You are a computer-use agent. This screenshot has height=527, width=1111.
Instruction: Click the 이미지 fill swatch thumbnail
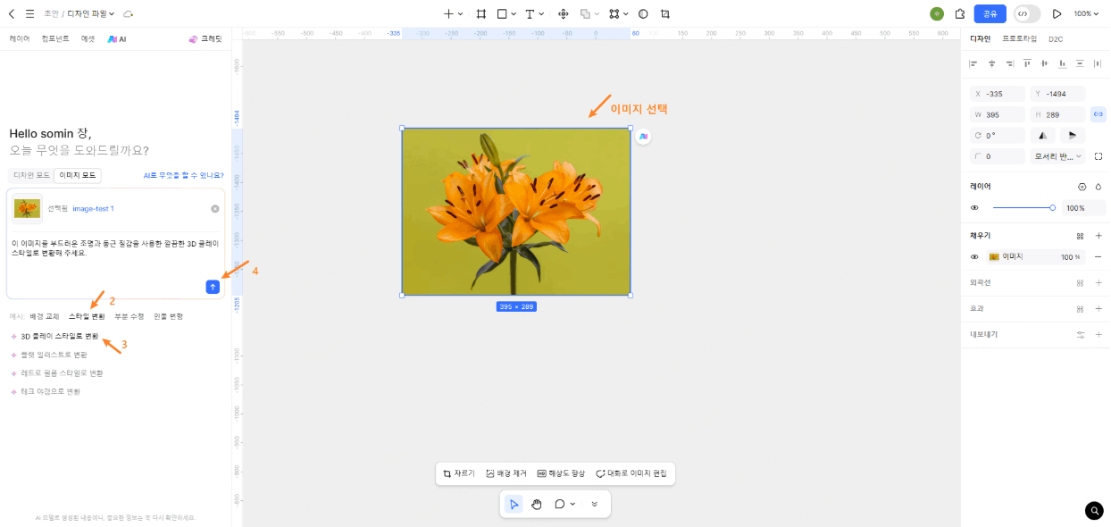point(994,256)
